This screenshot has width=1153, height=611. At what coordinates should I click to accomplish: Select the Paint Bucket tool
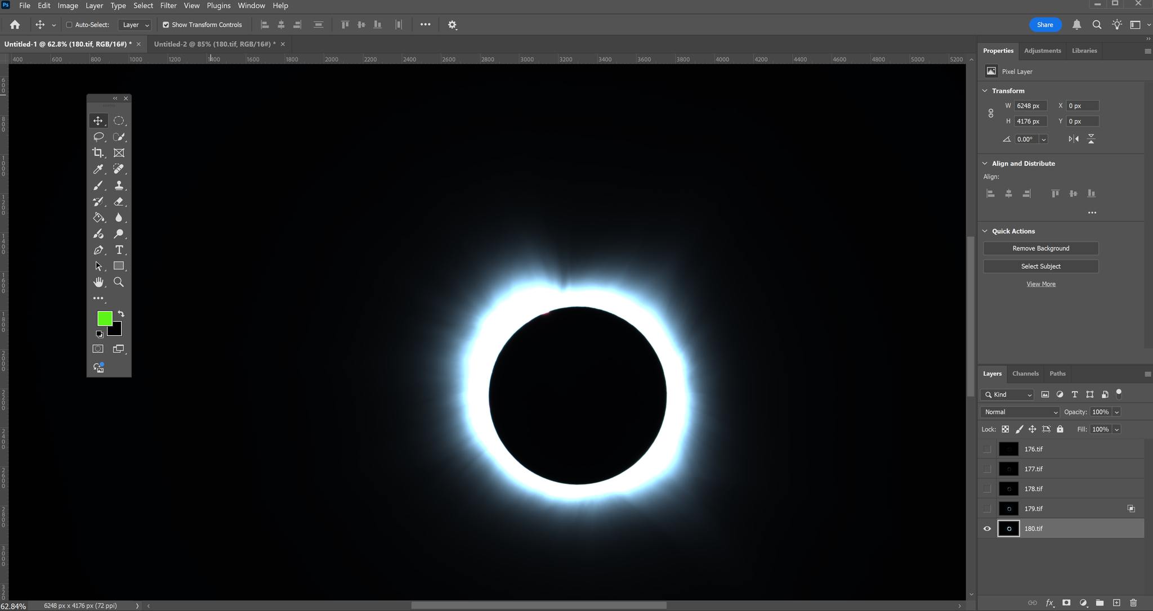click(98, 218)
